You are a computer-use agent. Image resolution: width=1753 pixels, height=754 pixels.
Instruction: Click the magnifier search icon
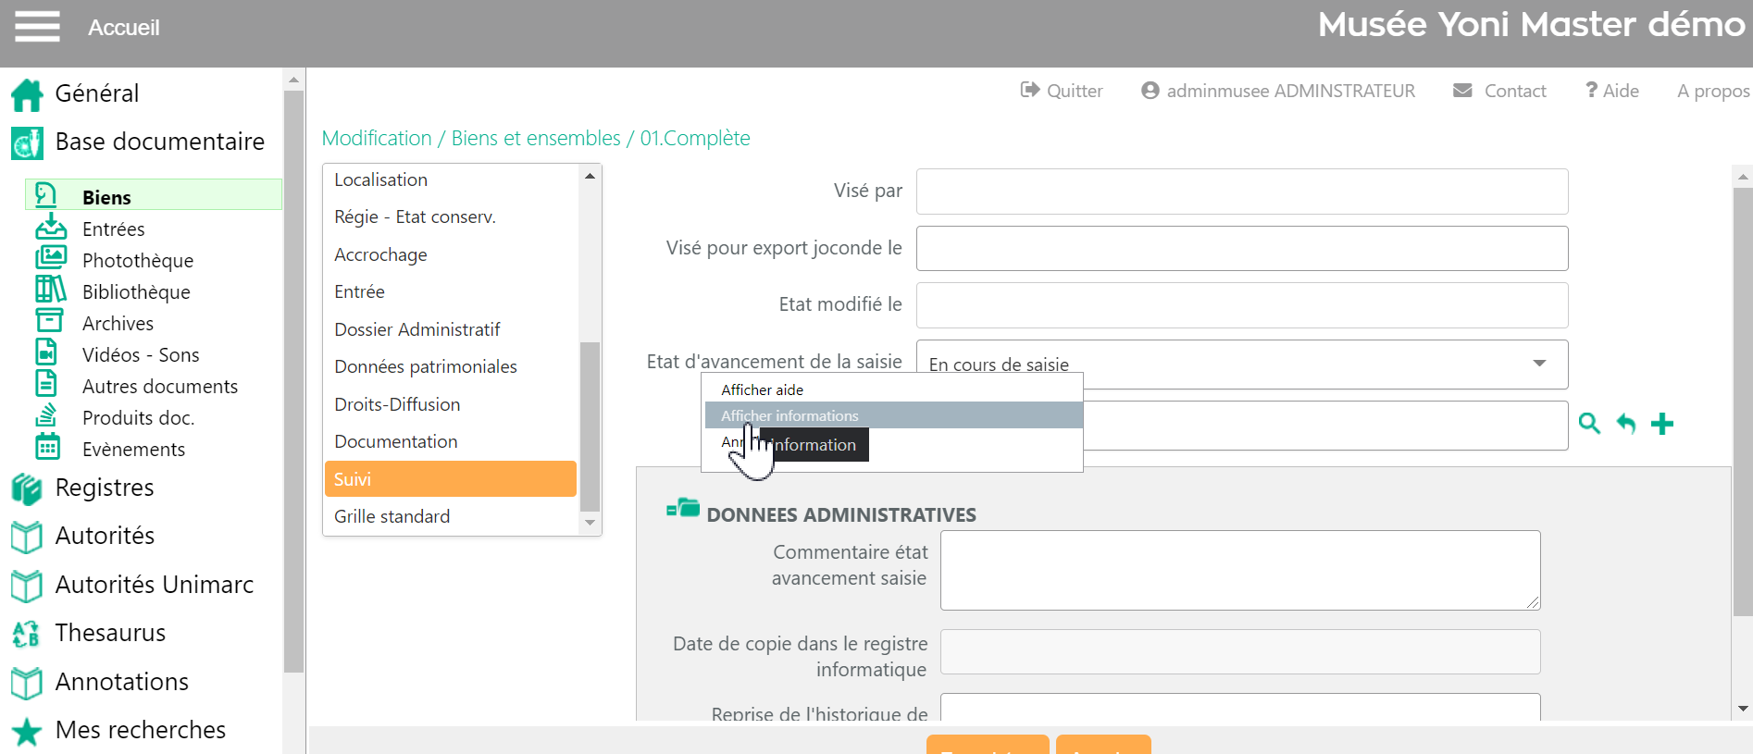click(x=1589, y=424)
